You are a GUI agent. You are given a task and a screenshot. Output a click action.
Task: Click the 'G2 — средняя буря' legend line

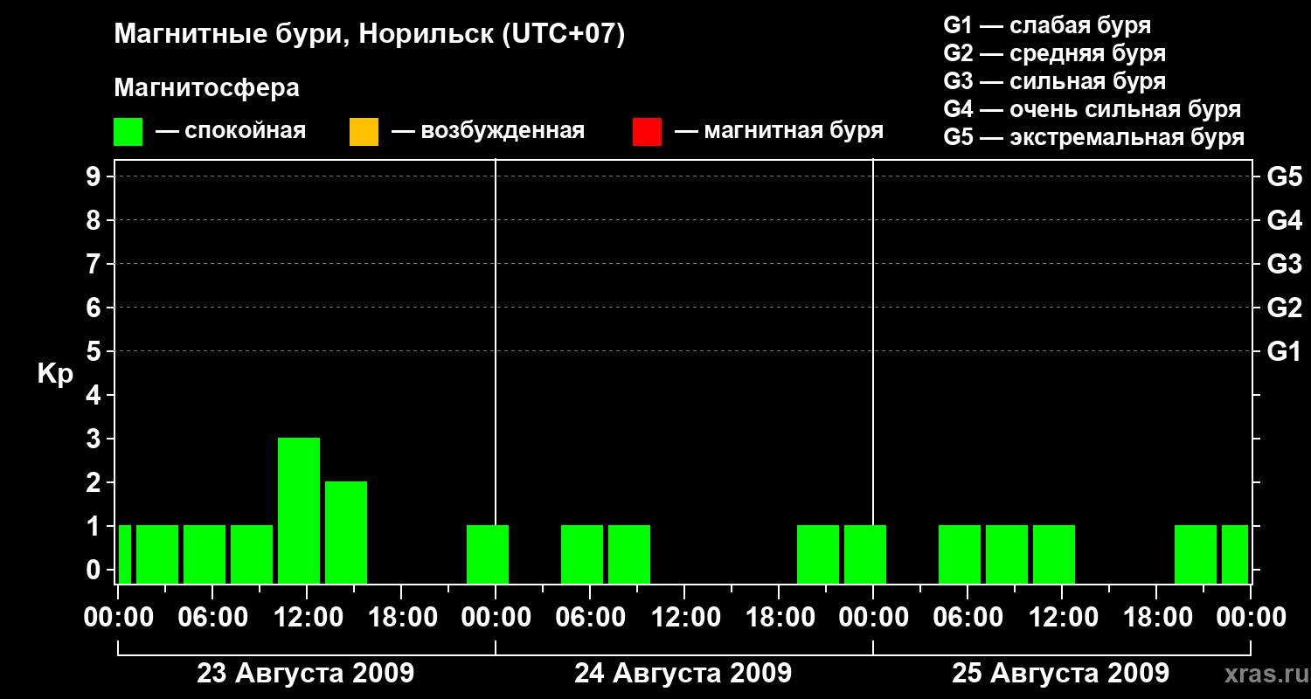coord(1055,53)
